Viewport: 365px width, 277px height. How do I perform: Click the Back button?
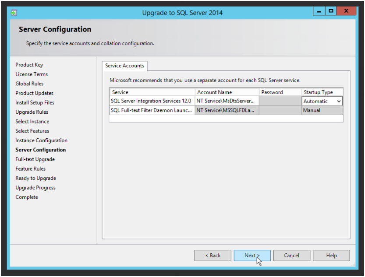pos(213,256)
